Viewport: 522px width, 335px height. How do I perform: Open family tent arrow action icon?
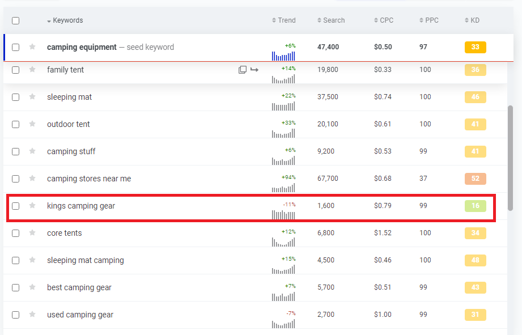coord(254,70)
